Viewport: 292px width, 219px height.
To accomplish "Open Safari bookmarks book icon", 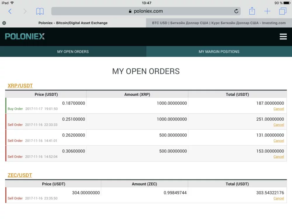I will (40, 11).
